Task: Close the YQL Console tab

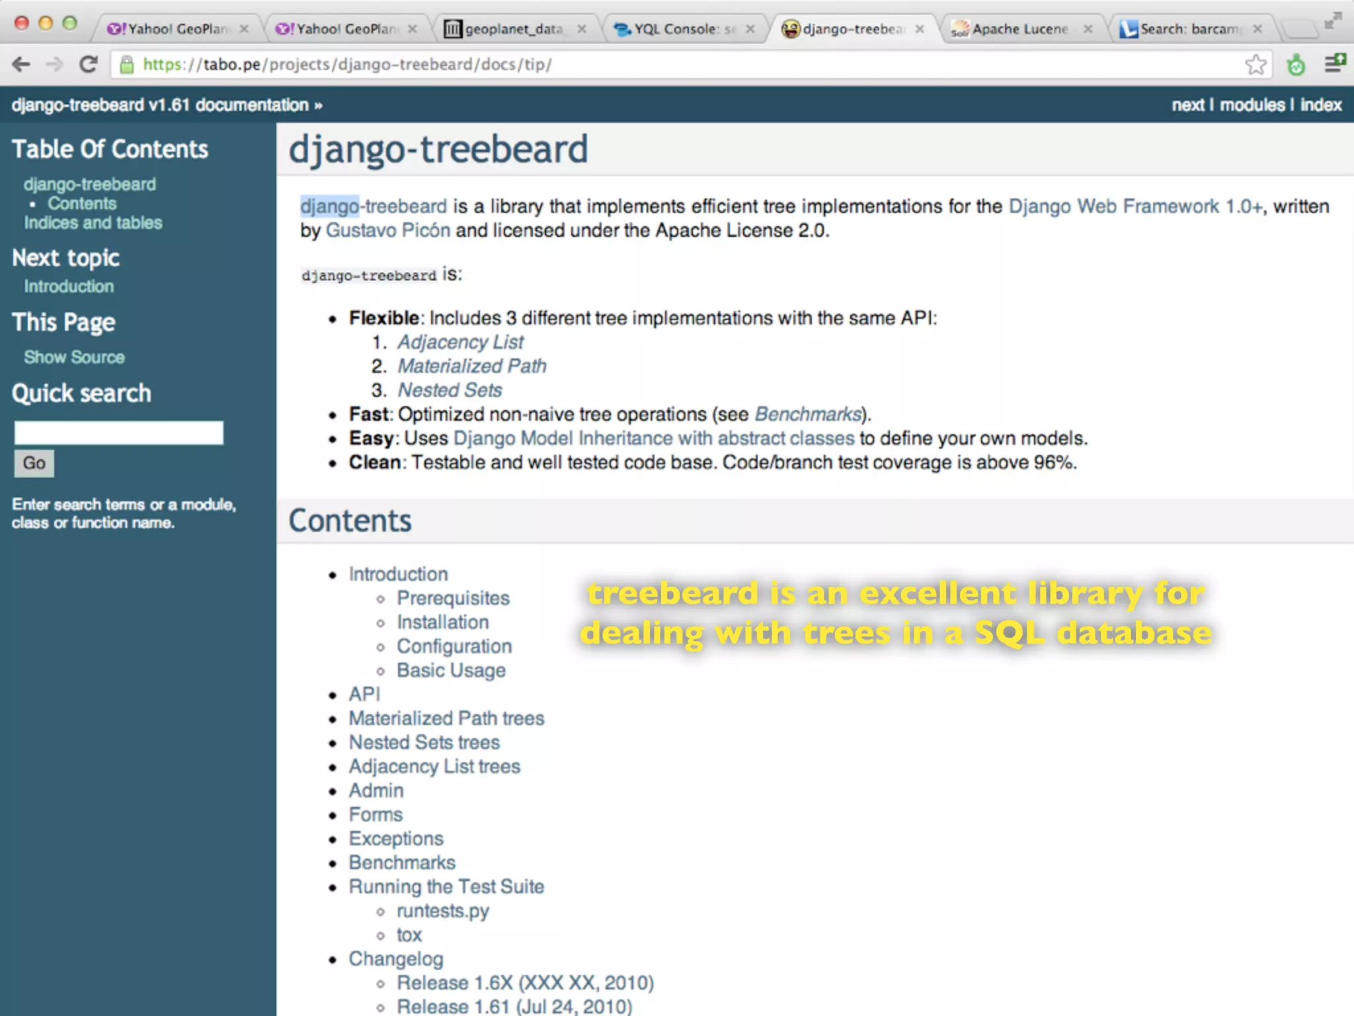Action: pyautogui.click(x=750, y=29)
